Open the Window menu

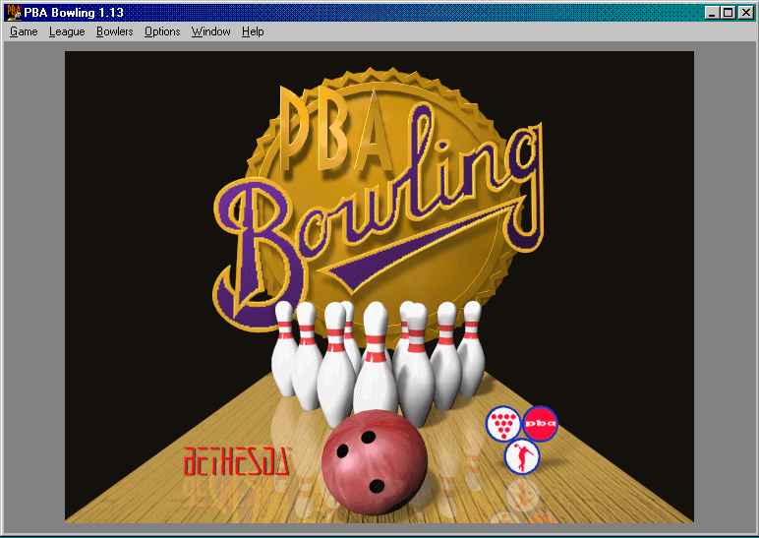[x=210, y=31]
